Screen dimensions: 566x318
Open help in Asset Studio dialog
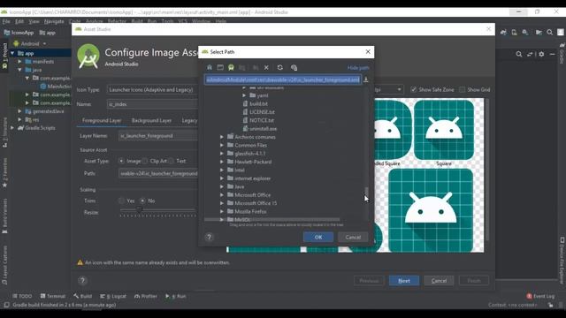82,281
